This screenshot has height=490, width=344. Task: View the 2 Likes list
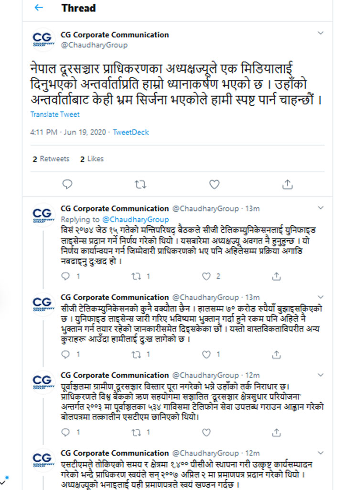(92, 159)
